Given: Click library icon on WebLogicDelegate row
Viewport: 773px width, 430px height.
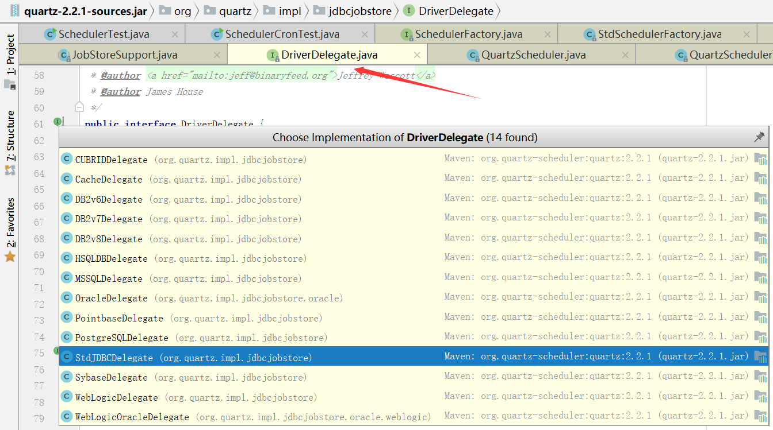Looking at the screenshot, I should 761,397.
